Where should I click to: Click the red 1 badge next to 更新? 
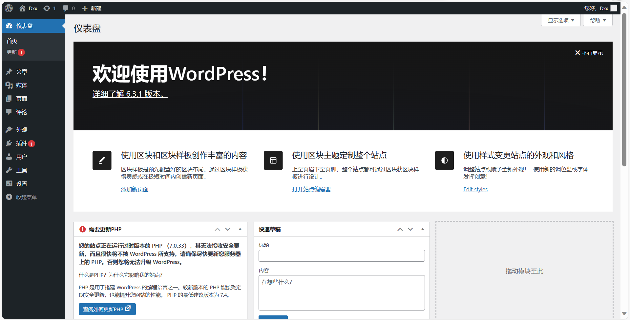point(21,52)
